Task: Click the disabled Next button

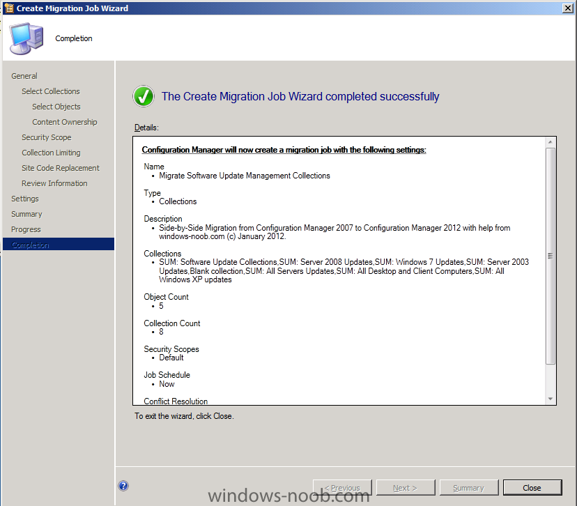Action: point(406,488)
